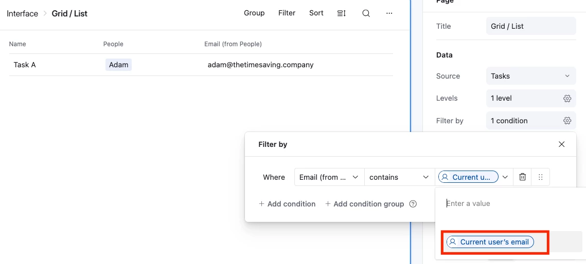The image size is (586, 264).
Task: Open search with the magnifier icon
Action: [366, 13]
